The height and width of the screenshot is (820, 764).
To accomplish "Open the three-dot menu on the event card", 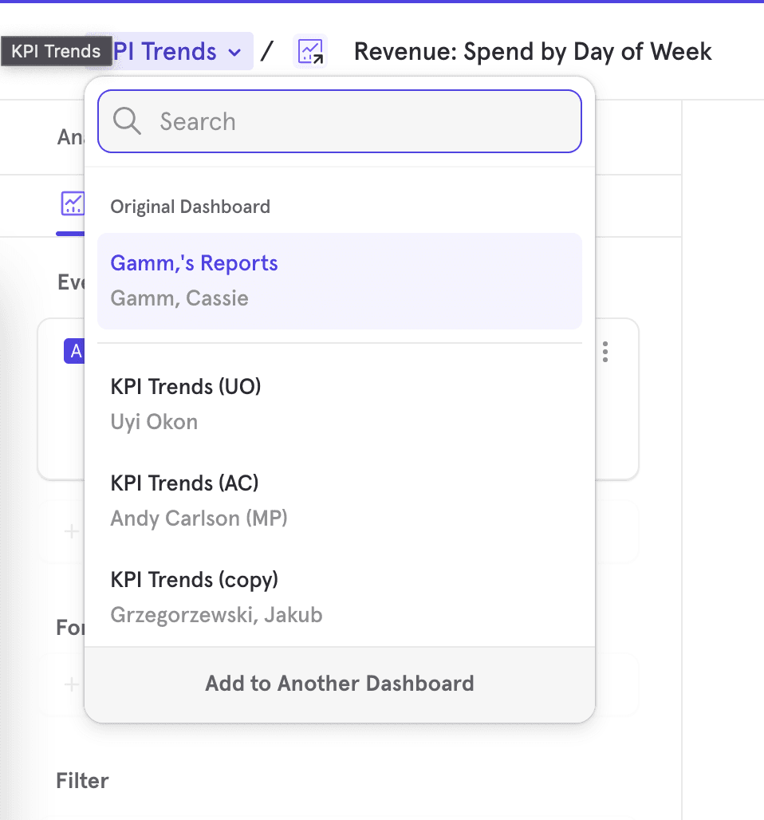I will [x=606, y=352].
